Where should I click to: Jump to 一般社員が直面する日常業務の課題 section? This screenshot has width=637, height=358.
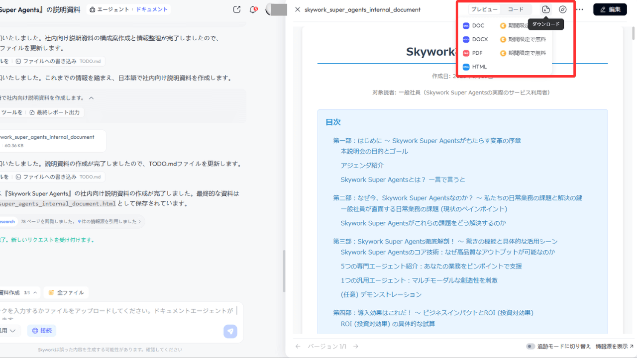424,209
